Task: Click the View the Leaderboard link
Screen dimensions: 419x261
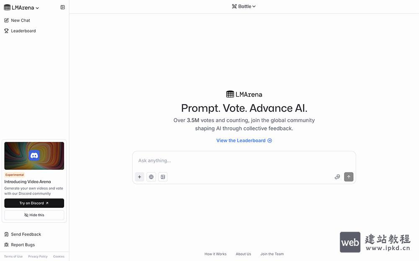Action: click(244, 141)
